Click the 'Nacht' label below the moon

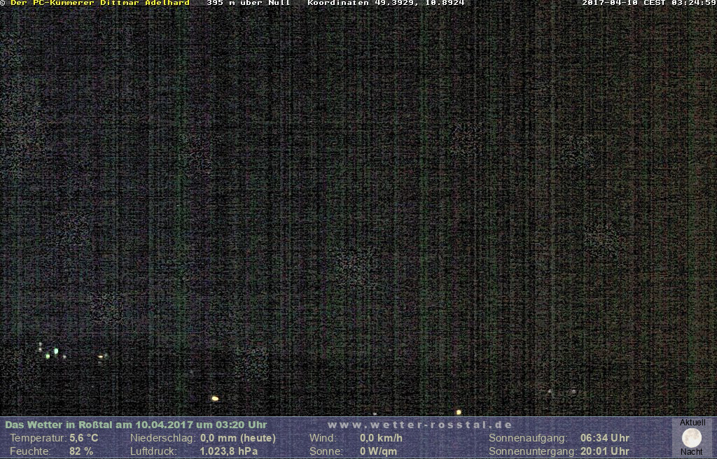point(691,452)
